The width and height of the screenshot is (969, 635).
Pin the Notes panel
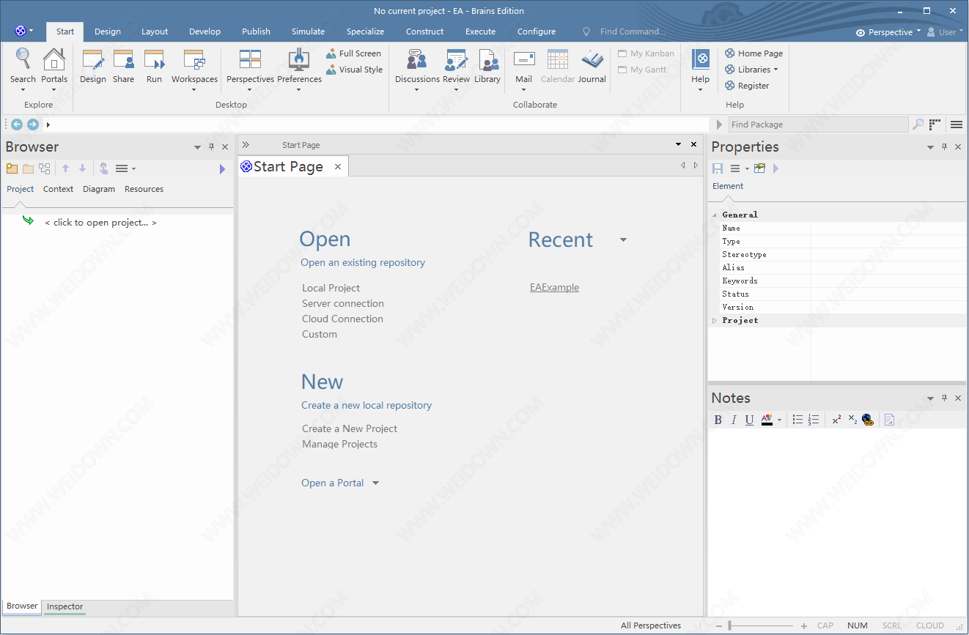click(x=944, y=398)
